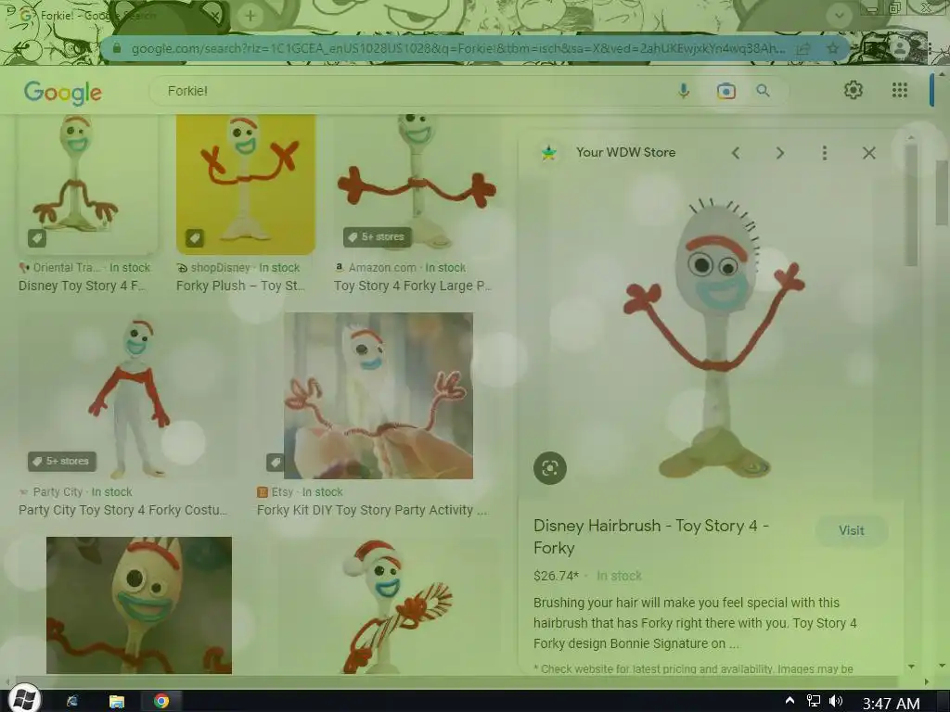This screenshot has width=950, height=712.
Task: Open Google Lens camera search icon
Action: pos(725,91)
